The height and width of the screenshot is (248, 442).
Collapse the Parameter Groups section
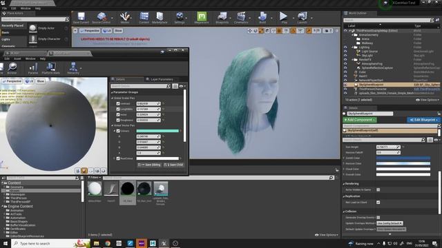pyautogui.click(x=112, y=92)
